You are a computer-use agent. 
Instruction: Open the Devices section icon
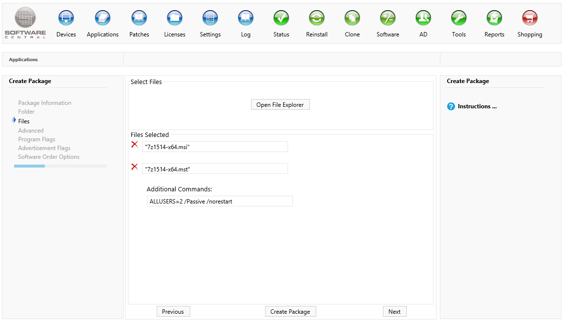(x=66, y=18)
